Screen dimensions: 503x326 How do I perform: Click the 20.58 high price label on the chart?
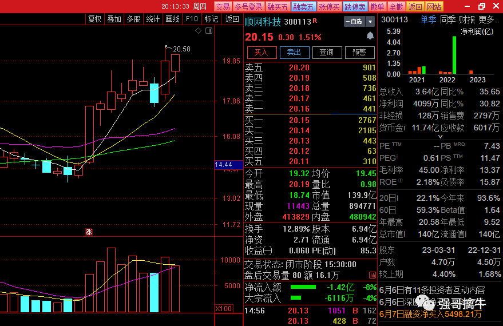[181, 49]
